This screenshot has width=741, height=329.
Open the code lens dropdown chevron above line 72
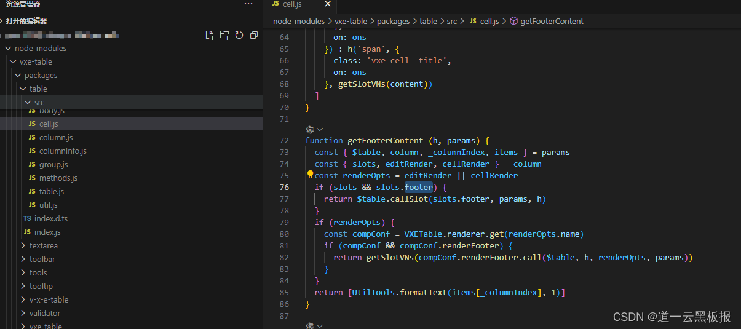320,129
